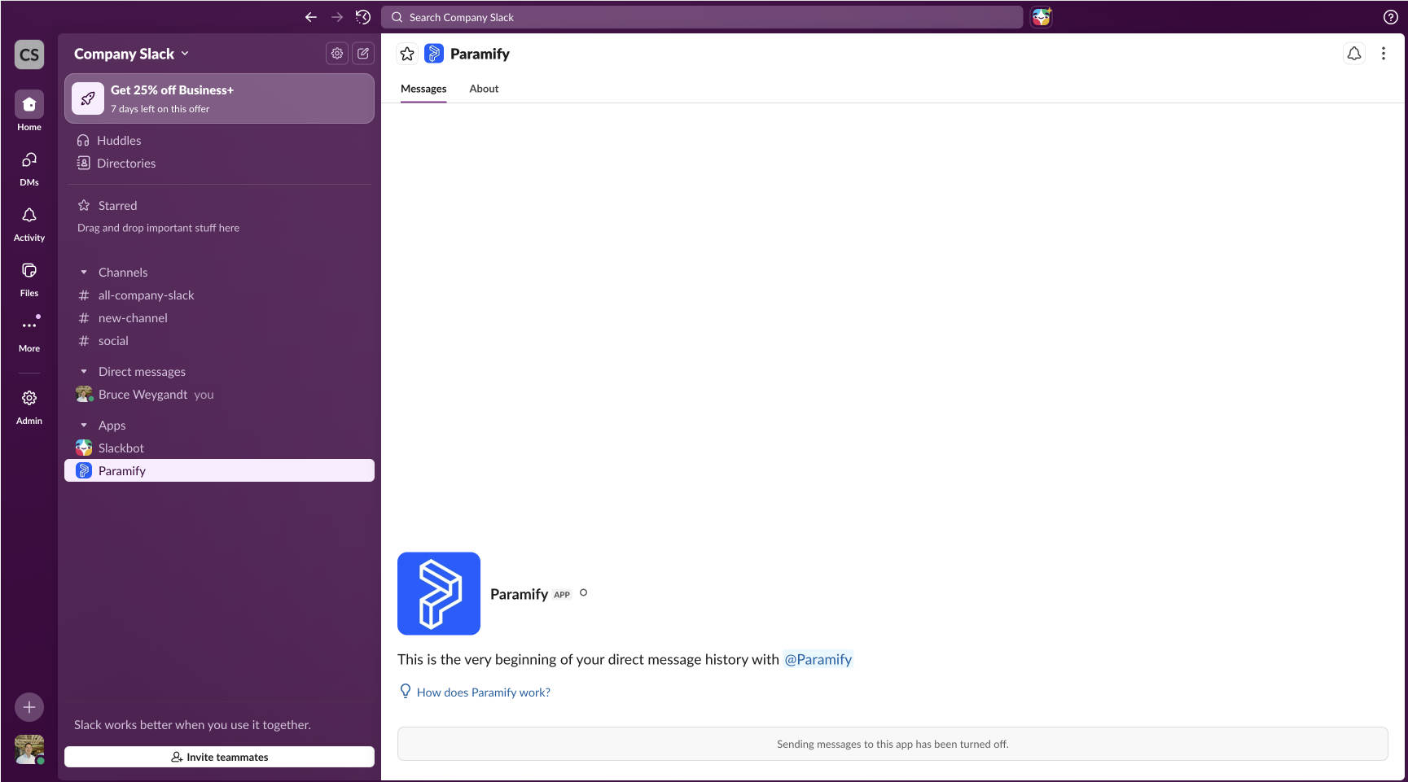Go forward with the right arrow
The image size is (1408, 782).
click(337, 17)
